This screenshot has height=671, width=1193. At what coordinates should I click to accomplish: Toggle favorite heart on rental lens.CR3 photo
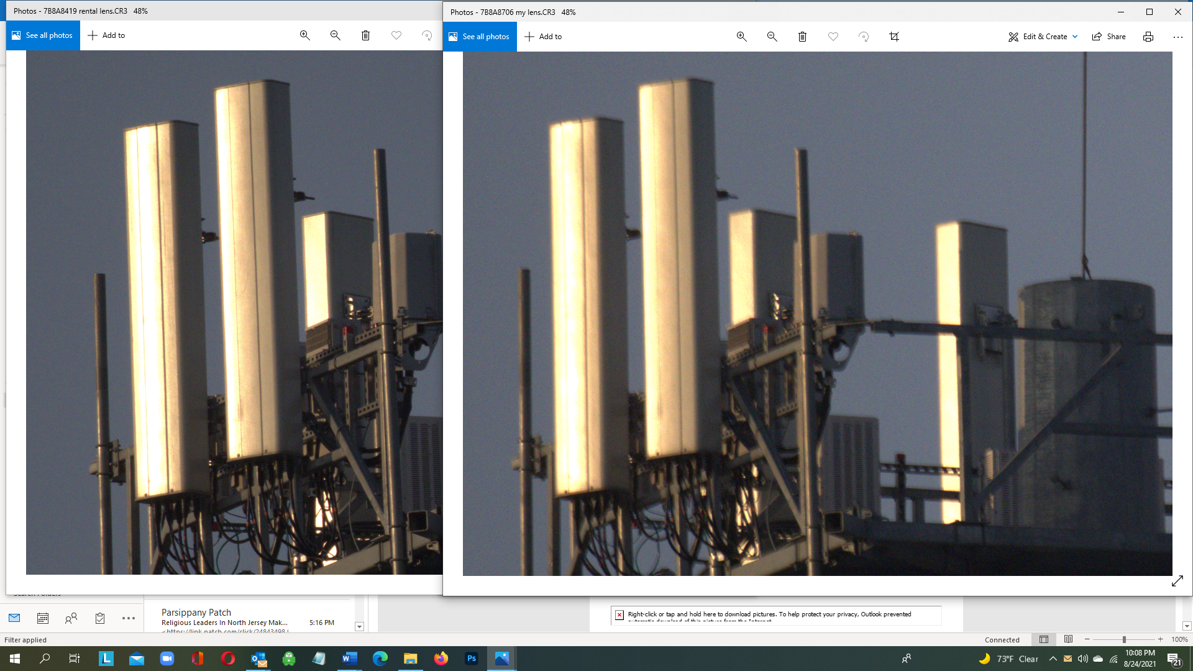click(396, 35)
